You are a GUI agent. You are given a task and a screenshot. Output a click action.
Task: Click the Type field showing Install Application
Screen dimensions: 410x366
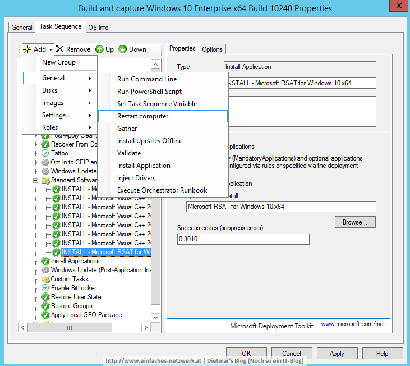[x=300, y=67]
